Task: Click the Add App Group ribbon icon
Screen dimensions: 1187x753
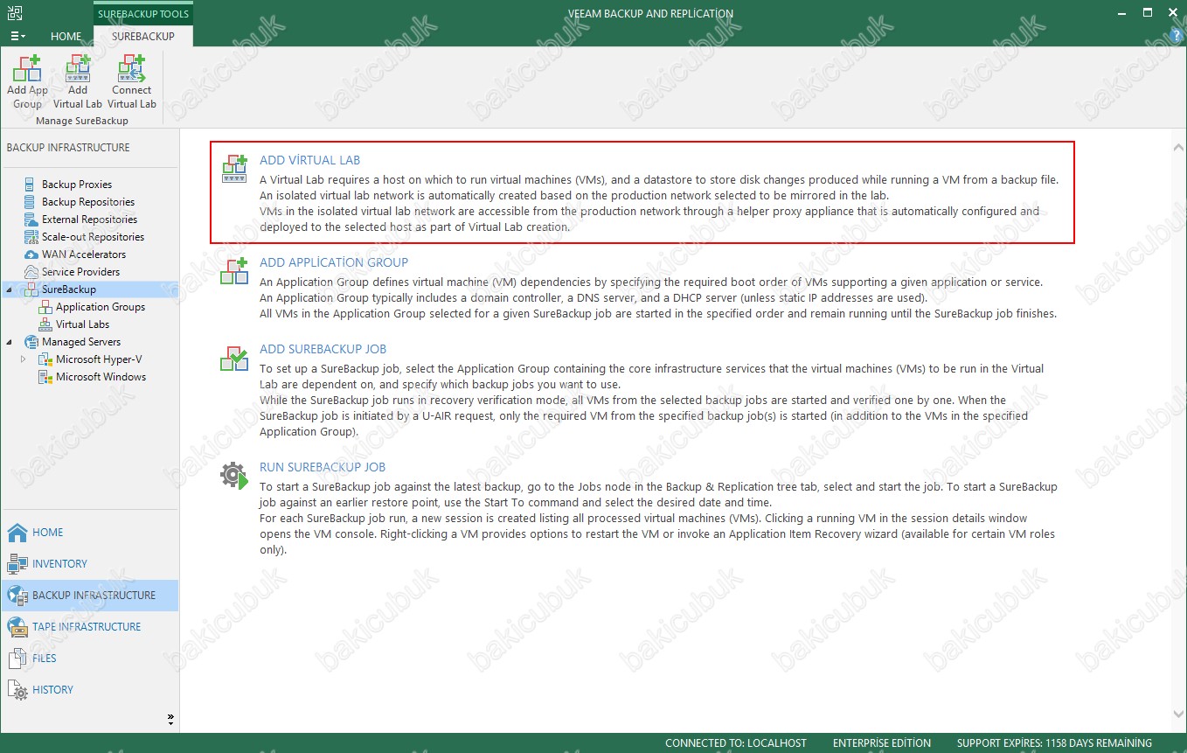Action: (x=27, y=82)
